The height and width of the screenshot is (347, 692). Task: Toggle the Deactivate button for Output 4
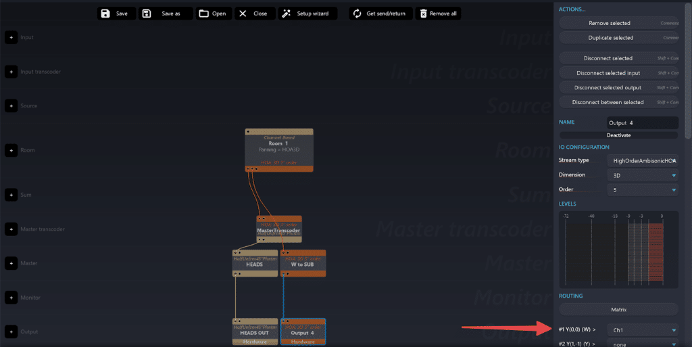[618, 135]
